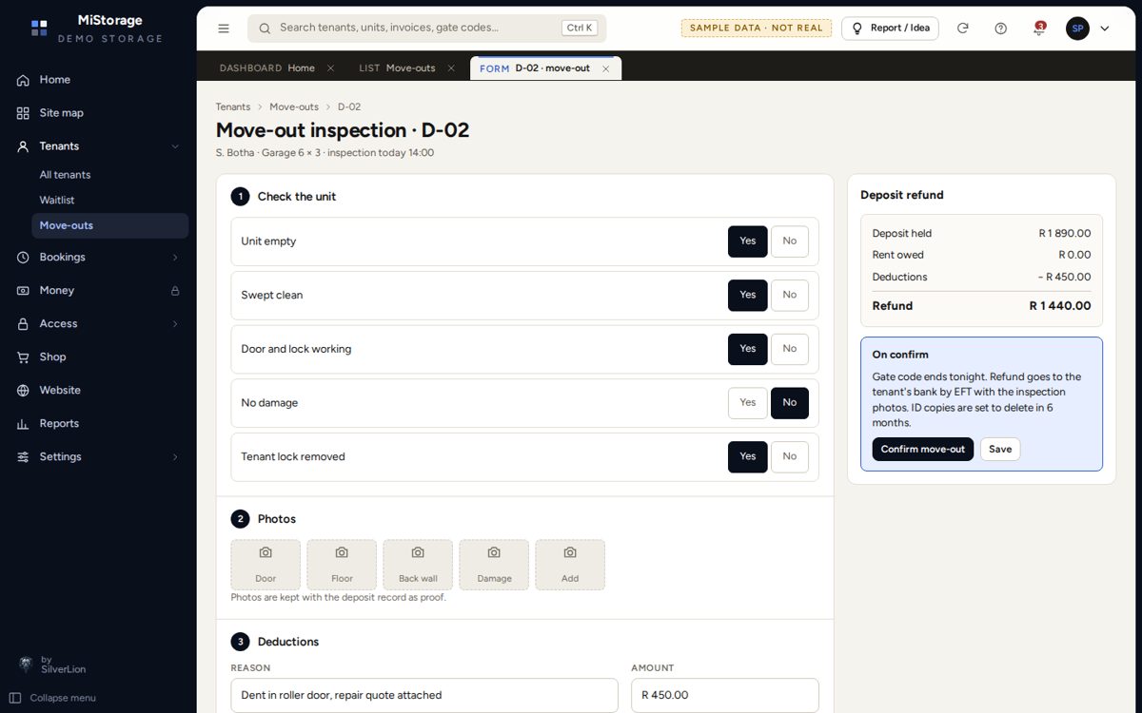Expand the Settings sidebar section
This screenshot has width=1142, height=713.
point(175,457)
